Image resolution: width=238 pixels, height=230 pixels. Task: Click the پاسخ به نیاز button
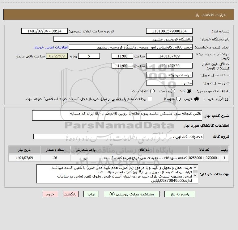click(x=180, y=194)
